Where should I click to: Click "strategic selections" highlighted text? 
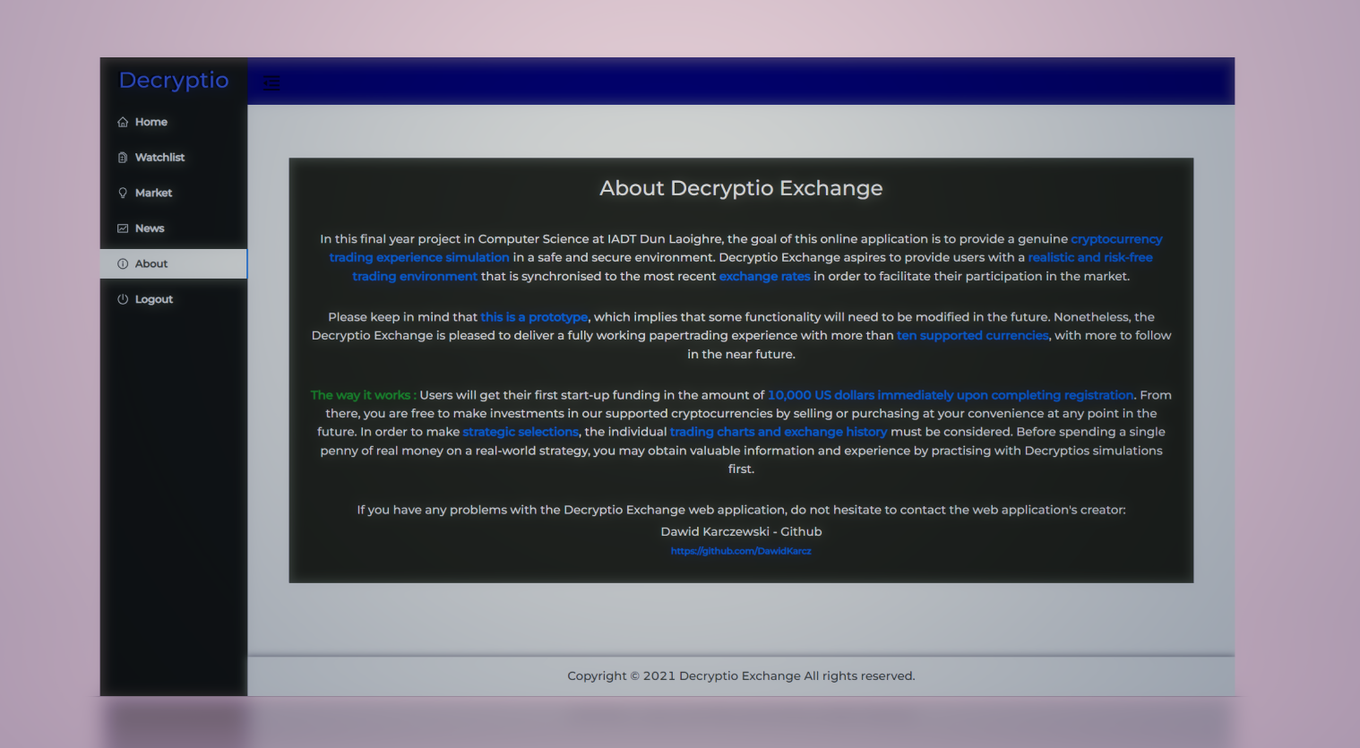click(521, 432)
